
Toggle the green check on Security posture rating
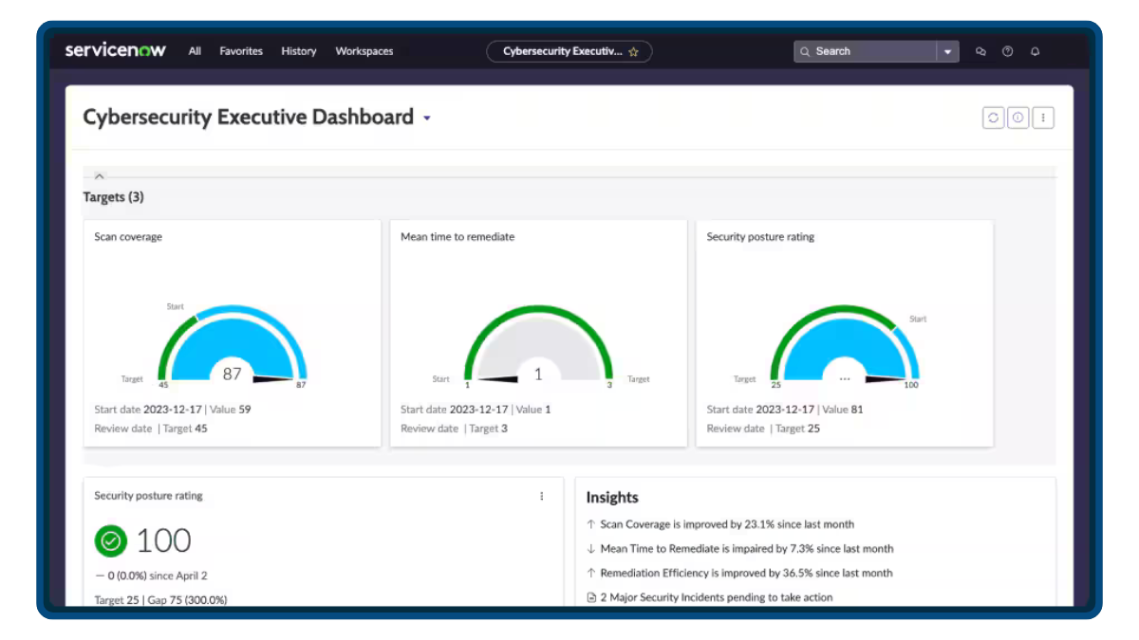pos(110,540)
